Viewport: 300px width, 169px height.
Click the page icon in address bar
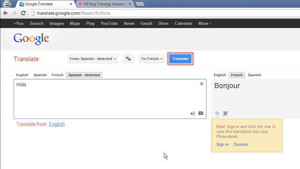(33, 13)
